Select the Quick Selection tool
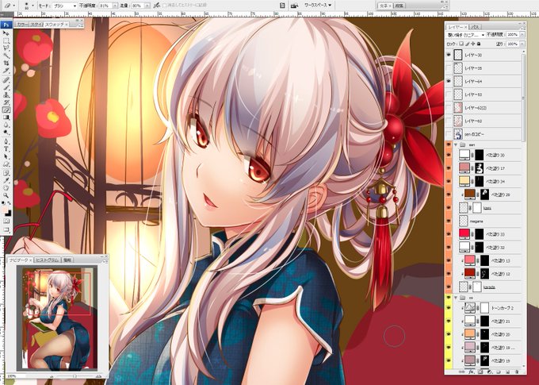 [x=6, y=56]
